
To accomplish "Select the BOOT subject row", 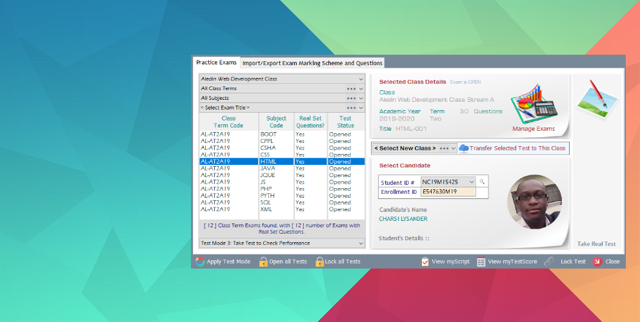I will [x=282, y=134].
